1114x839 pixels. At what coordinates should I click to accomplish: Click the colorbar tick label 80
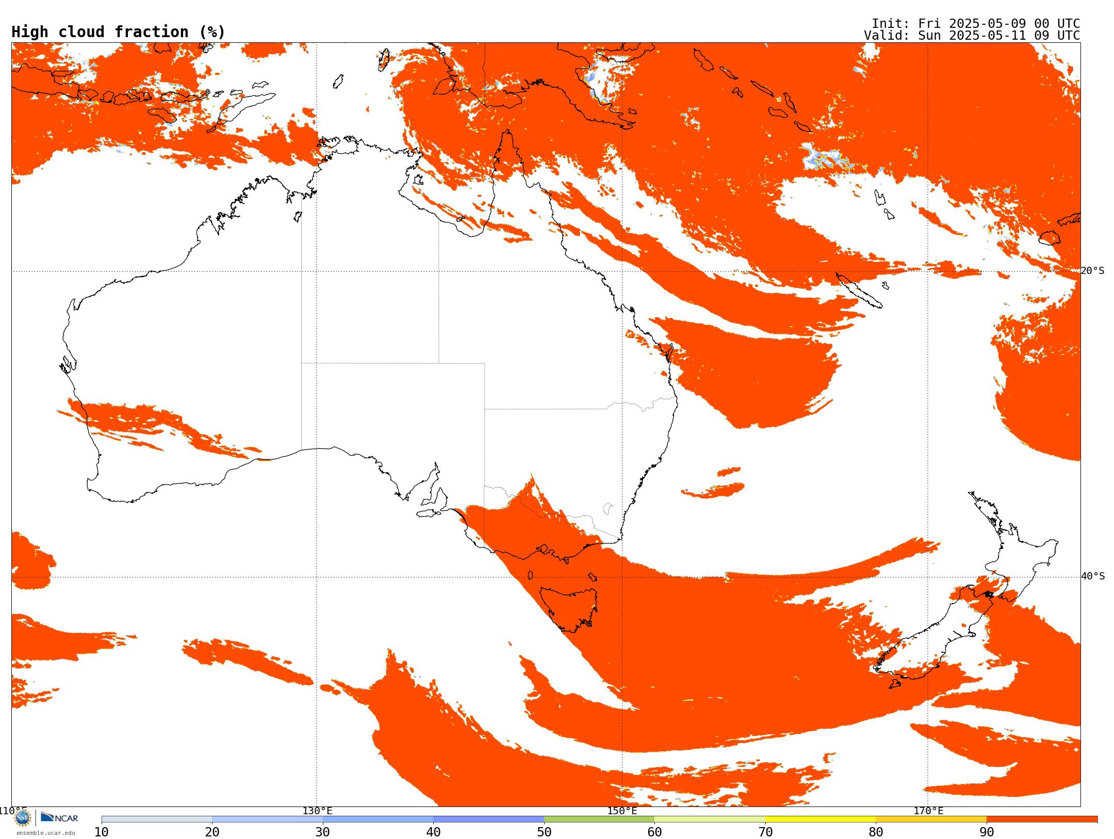click(x=876, y=832)
